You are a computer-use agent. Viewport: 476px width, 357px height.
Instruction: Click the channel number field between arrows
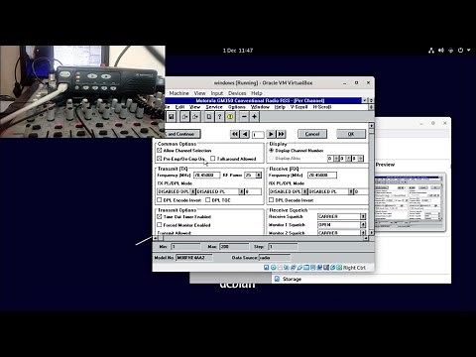pos(258,134)
